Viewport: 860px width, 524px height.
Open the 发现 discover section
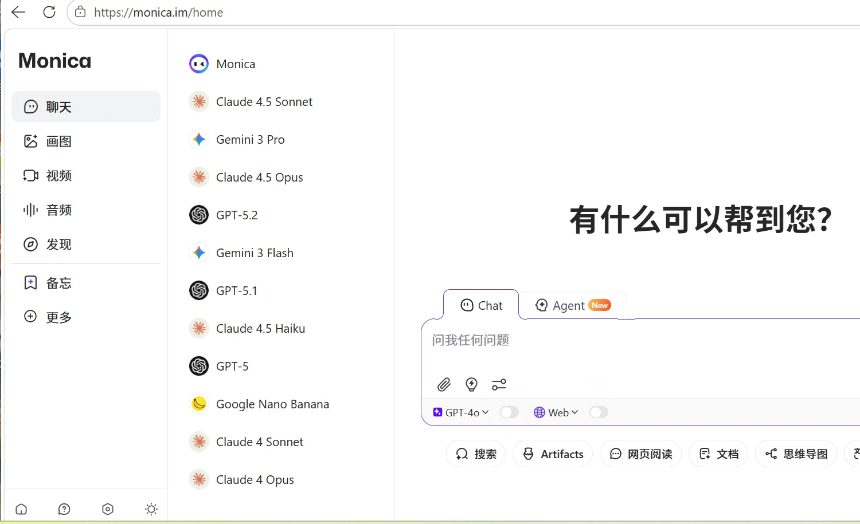click(x=86, y=244)
